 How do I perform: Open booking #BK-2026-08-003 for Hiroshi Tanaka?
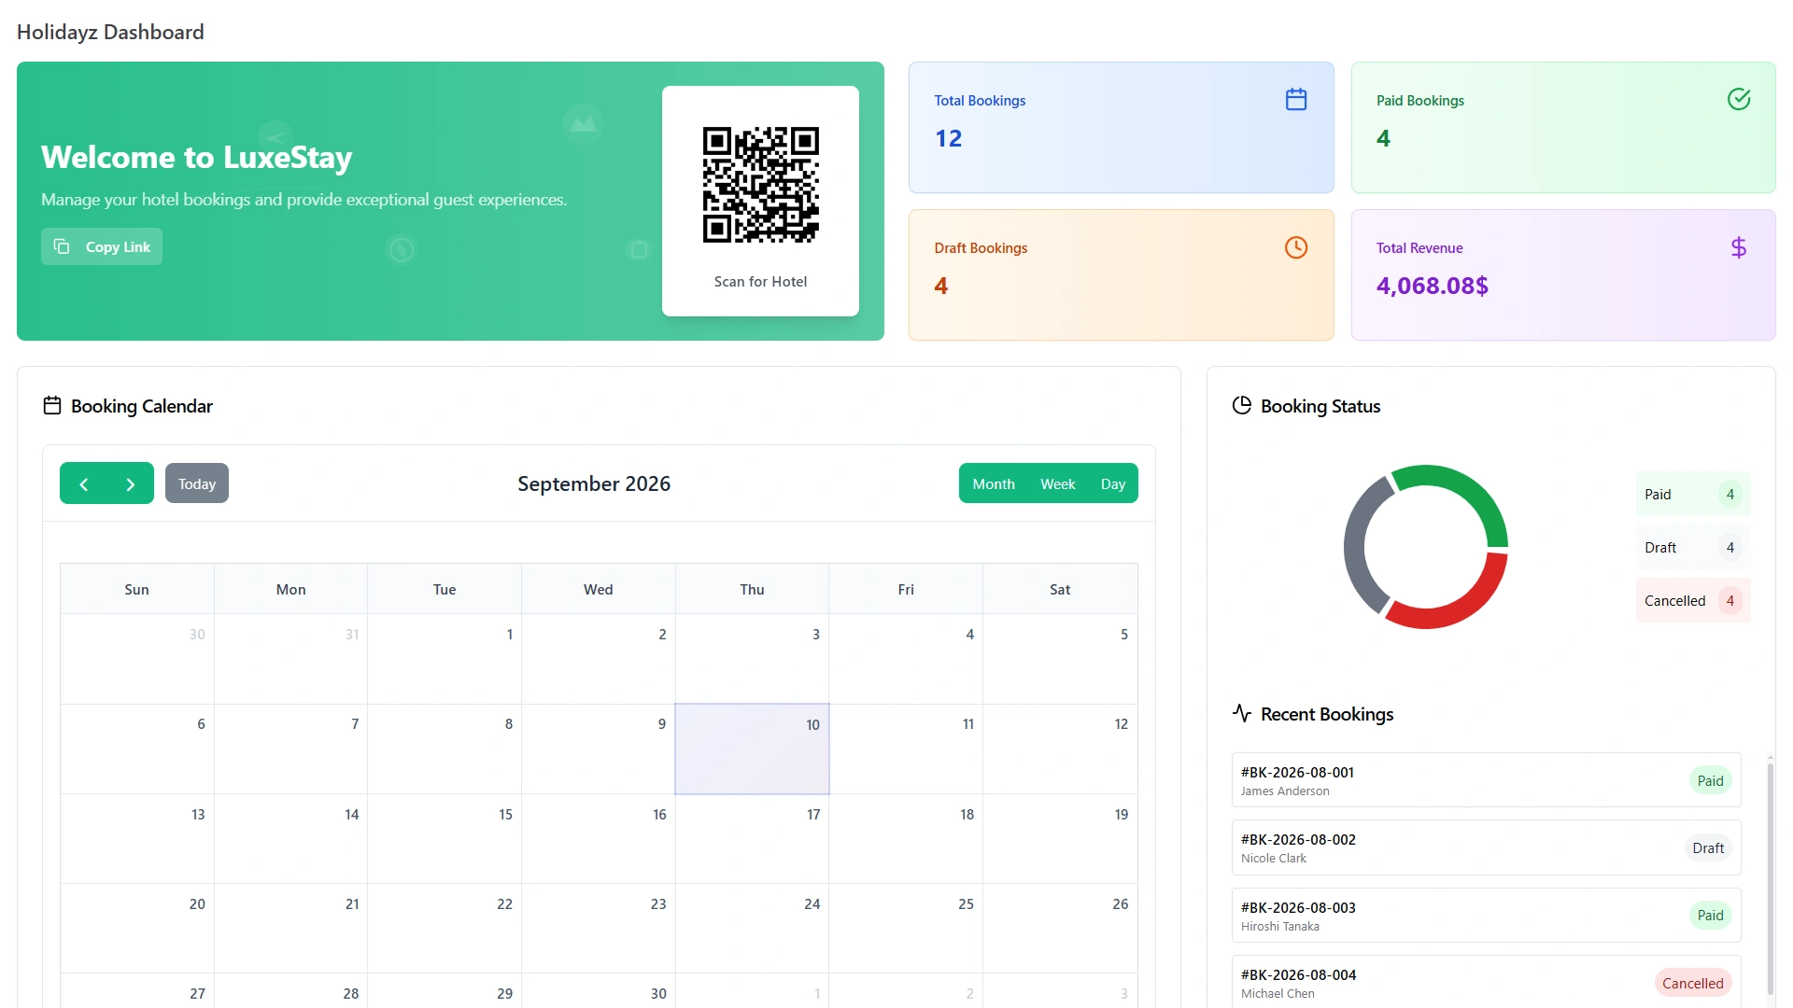point(1487,916)
